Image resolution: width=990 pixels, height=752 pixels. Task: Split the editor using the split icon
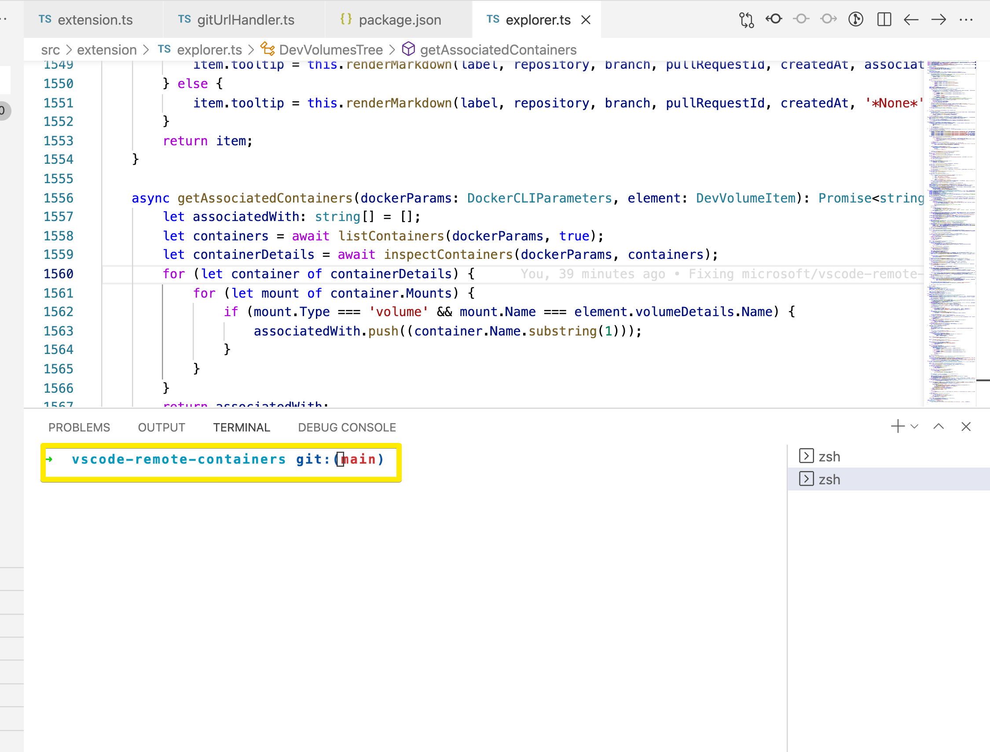pos(884,20)
